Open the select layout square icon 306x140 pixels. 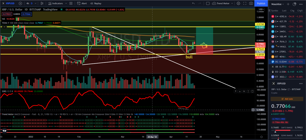tap(208, 3)
